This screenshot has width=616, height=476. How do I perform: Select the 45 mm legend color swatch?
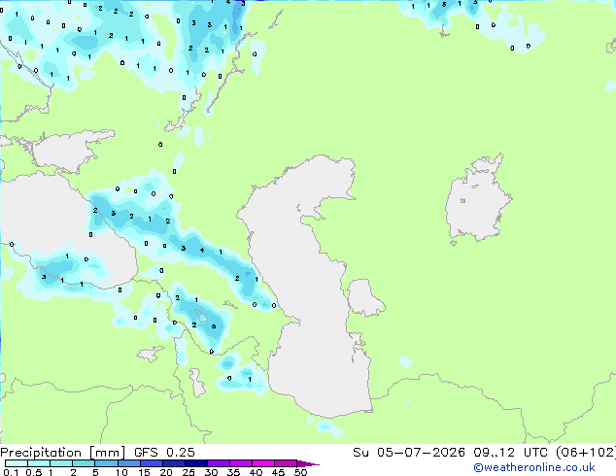coord(286,463)
